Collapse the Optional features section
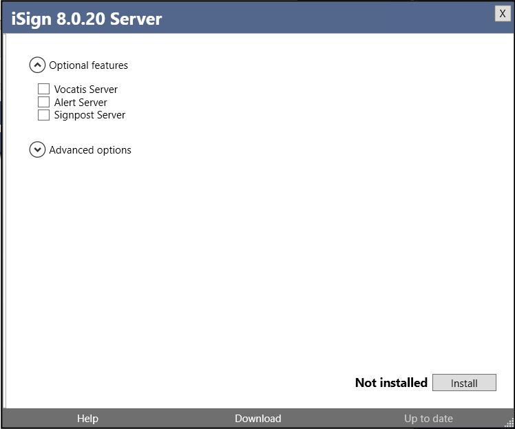The image size is (515, 429). 37,65
